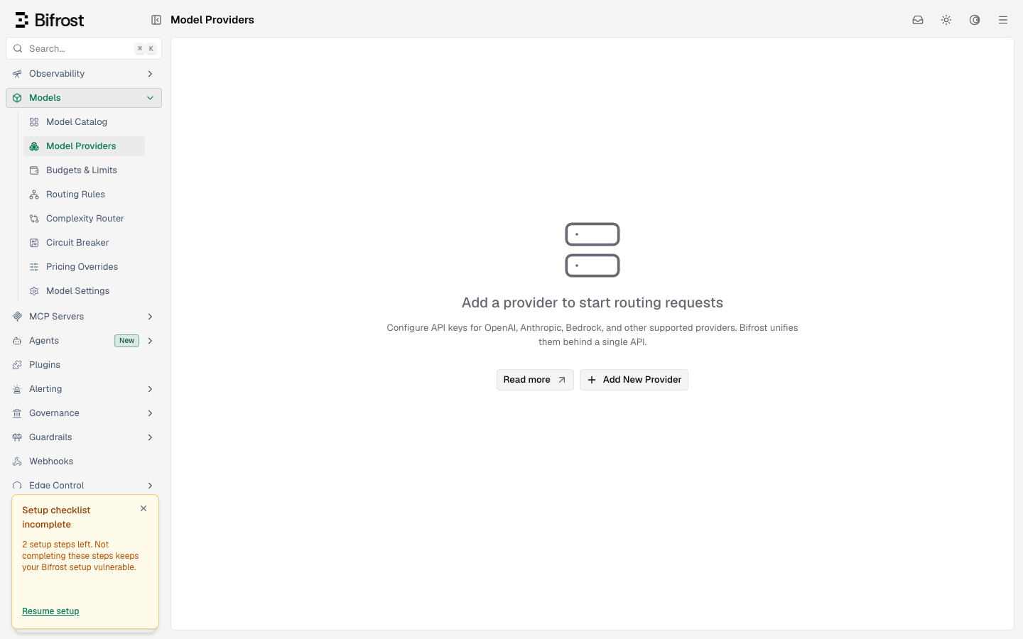Click the Circuit Breaker icon
Screen dimensions: 1023x639
(x=34, y=243)
